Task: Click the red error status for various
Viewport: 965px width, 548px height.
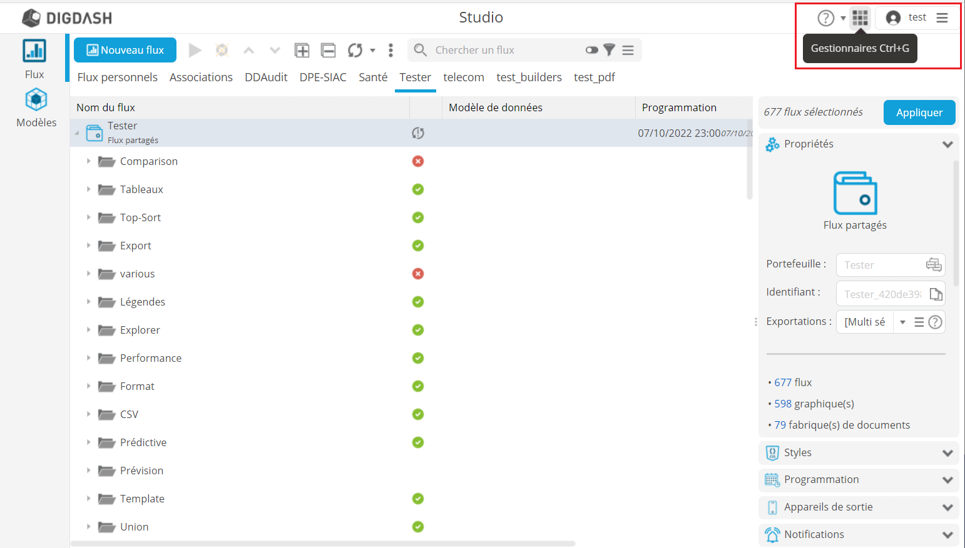Action: (x=418, y=274)
